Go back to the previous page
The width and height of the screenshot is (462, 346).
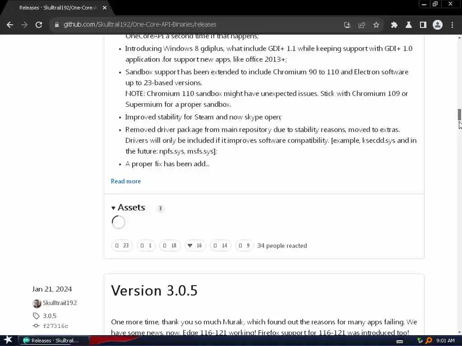pyautogui.click(x=10, y=25)
